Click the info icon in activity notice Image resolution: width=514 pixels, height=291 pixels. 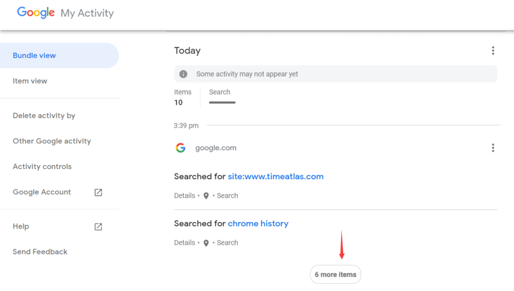[183, 74]
